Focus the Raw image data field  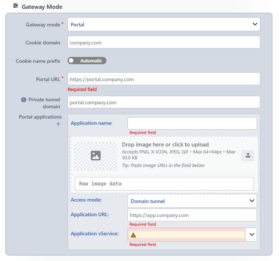[164, 184]
